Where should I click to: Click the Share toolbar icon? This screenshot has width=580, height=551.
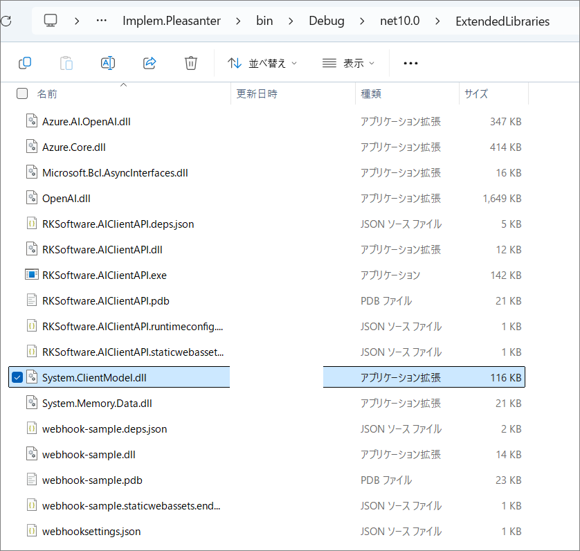[149, 63]
